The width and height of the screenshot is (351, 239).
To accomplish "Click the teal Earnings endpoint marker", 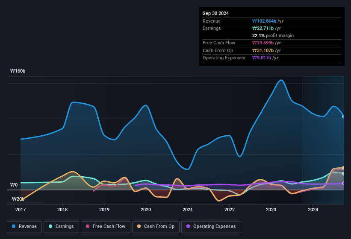I will coord(344,174).
